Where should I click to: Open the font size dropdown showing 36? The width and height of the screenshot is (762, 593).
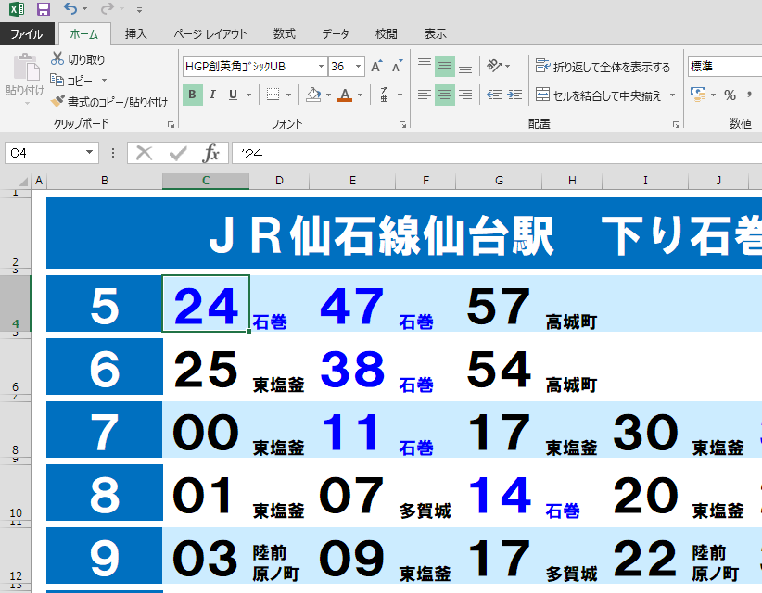click(x=359, y=67)
